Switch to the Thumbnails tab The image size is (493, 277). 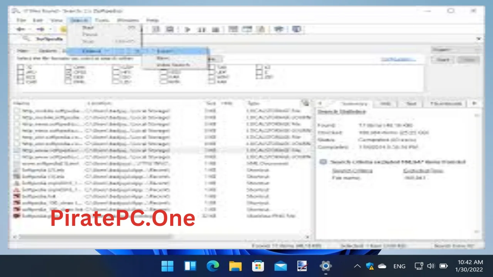tap(446, 104)
